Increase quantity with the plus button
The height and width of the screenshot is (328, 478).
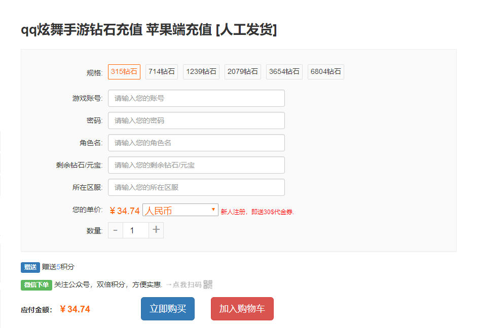pos(156,230)
